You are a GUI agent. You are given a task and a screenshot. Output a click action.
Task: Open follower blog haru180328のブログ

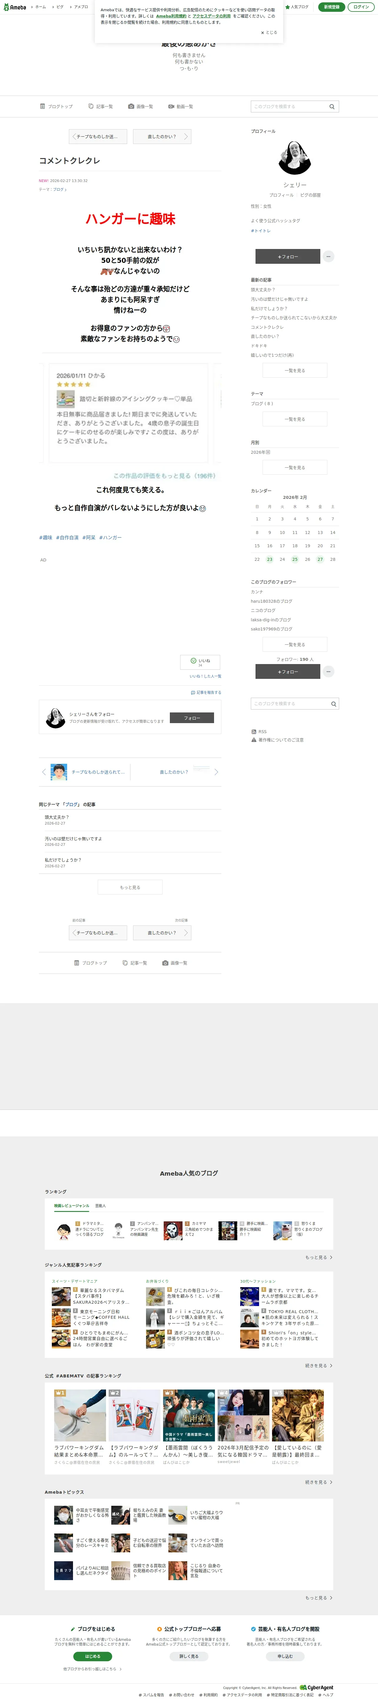(271, 601)
